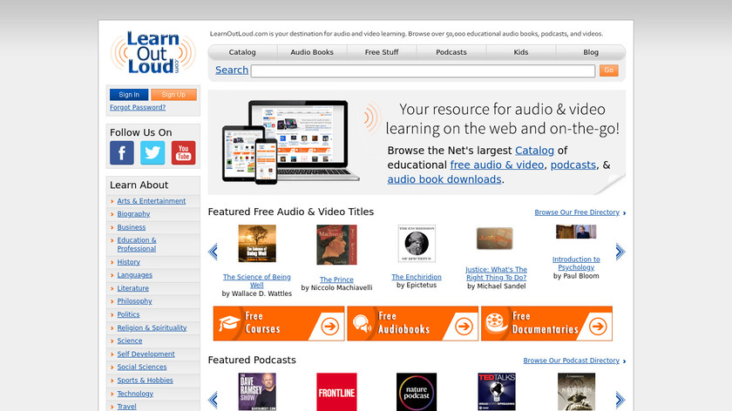Select Arts & Entertainment category

152,201
